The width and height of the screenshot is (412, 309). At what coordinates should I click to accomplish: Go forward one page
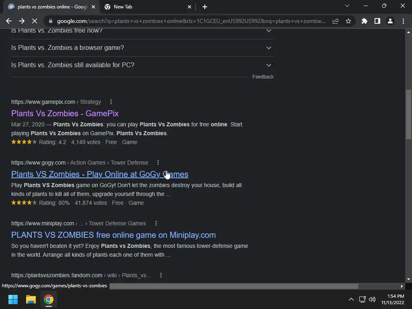pyautogui.click(x=22, y=21)
